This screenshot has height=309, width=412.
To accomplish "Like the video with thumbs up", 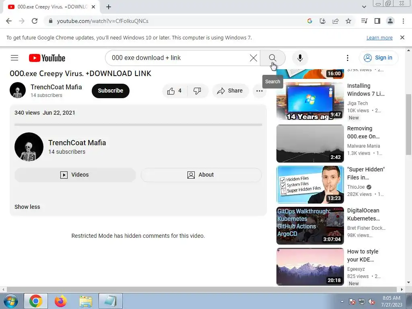I will click(x=175, y=91).
